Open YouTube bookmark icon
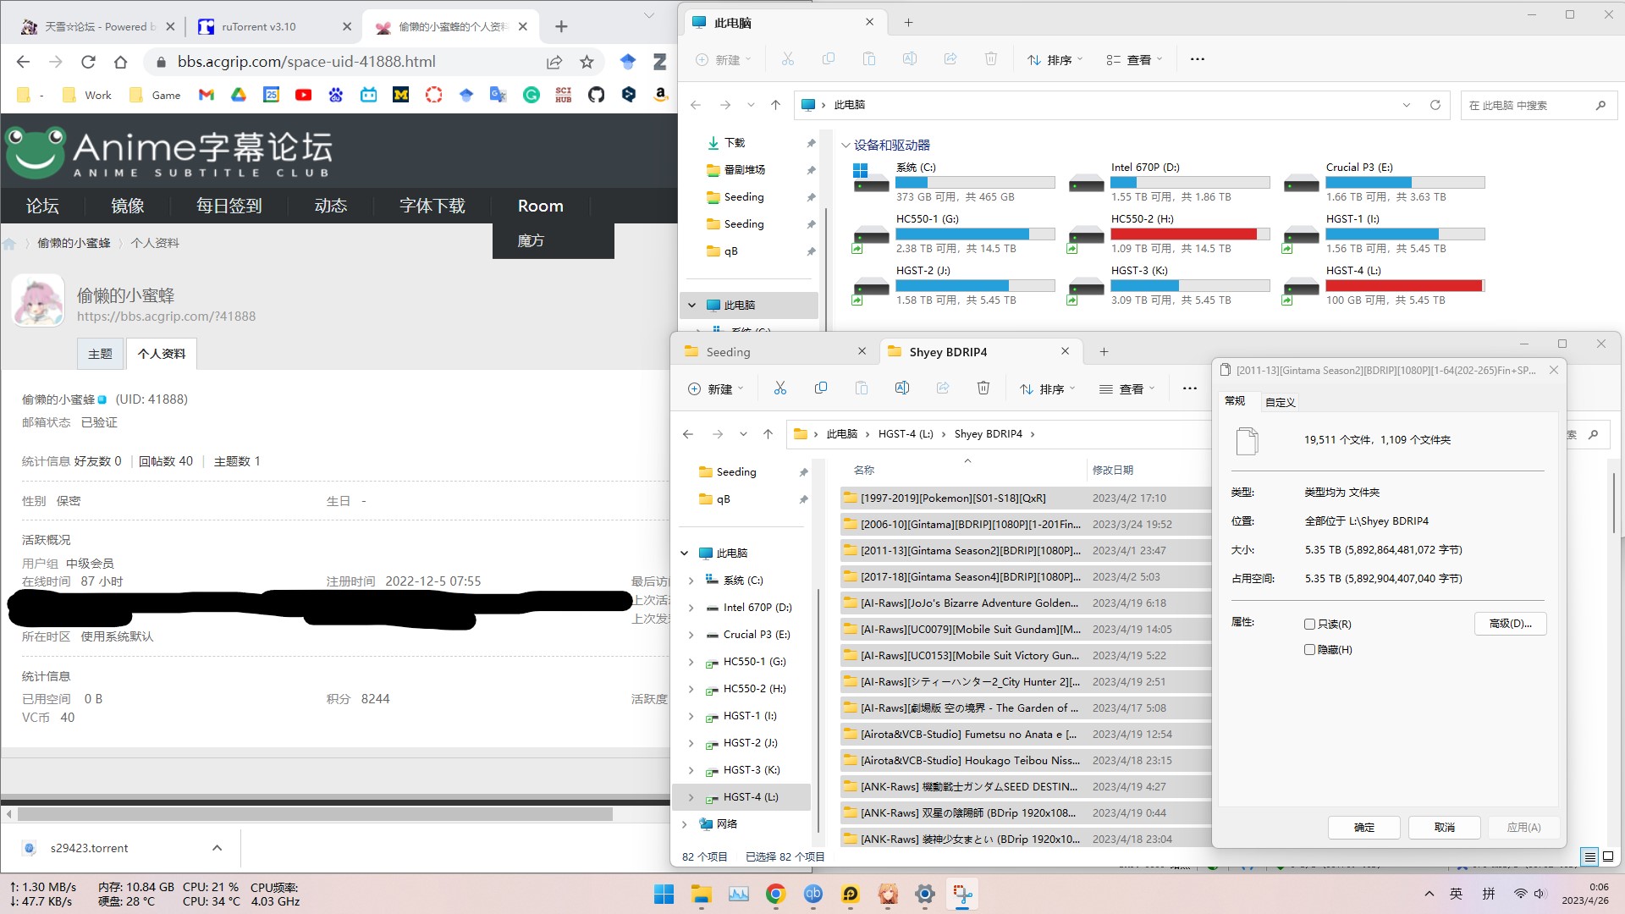 [x=303, y=95]
